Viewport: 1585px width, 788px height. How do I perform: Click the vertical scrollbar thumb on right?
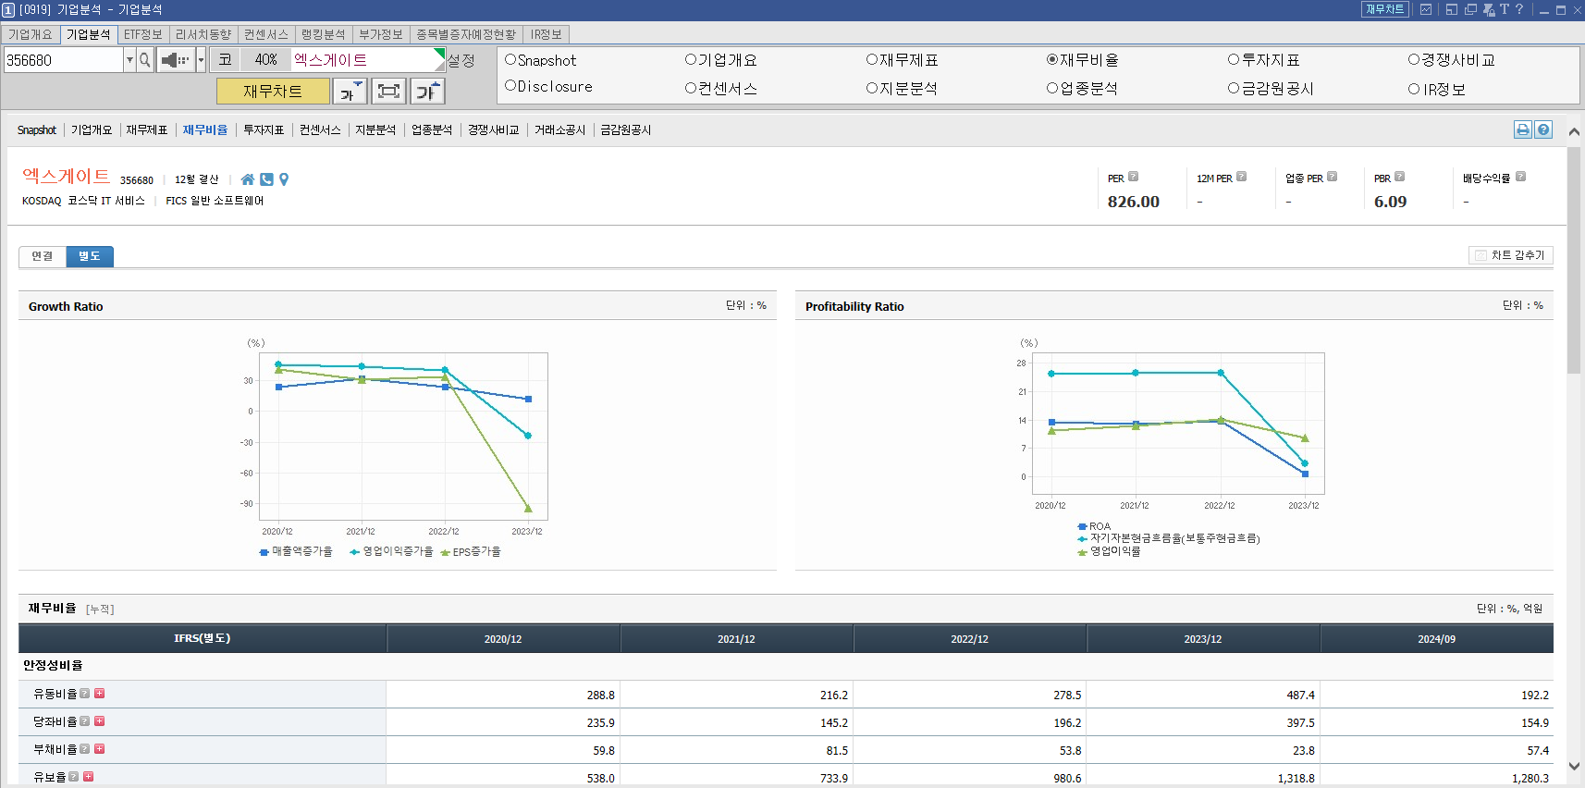[x=1574, y=259]
